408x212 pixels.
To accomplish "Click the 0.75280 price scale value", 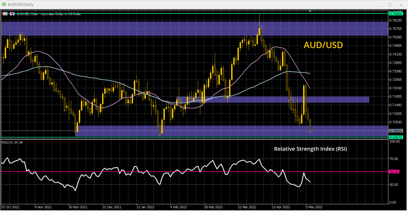I will click(x=395, y=37).
